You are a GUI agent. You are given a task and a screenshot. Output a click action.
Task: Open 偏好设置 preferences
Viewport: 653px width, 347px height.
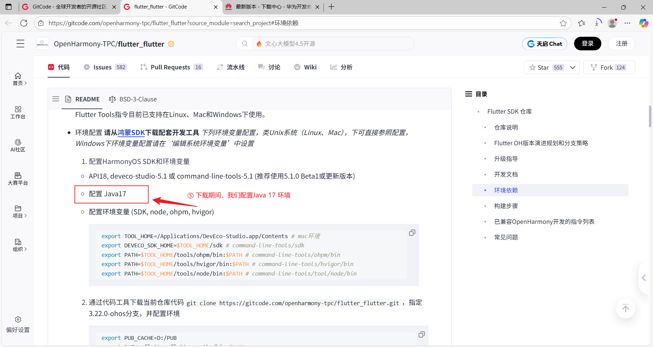(18, 325)
